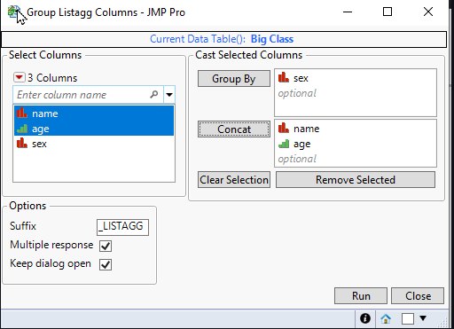Click the Big Class data table name
454x329 pixels.
click(272, 39)
